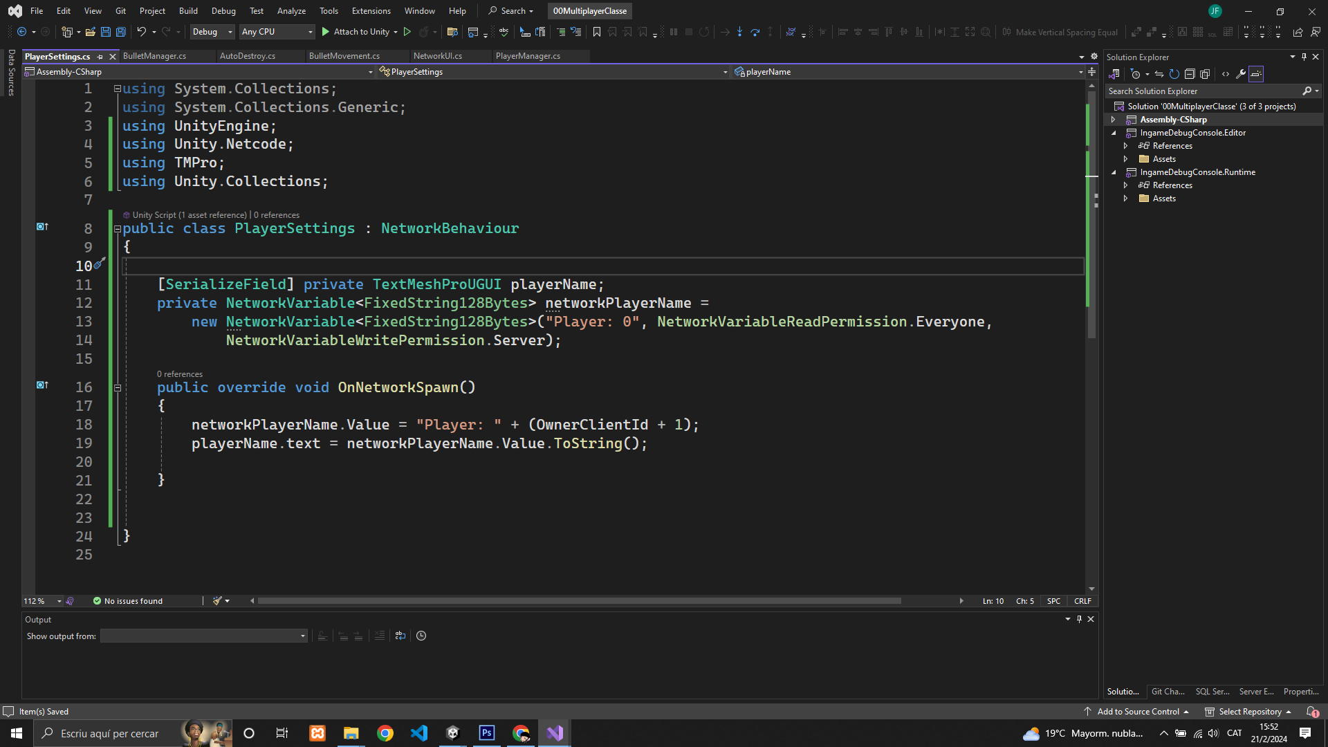Viewport: 1328px width, 747px height.
Task: Open the Any CPU platform dropdown
Action: click(277, 32)
